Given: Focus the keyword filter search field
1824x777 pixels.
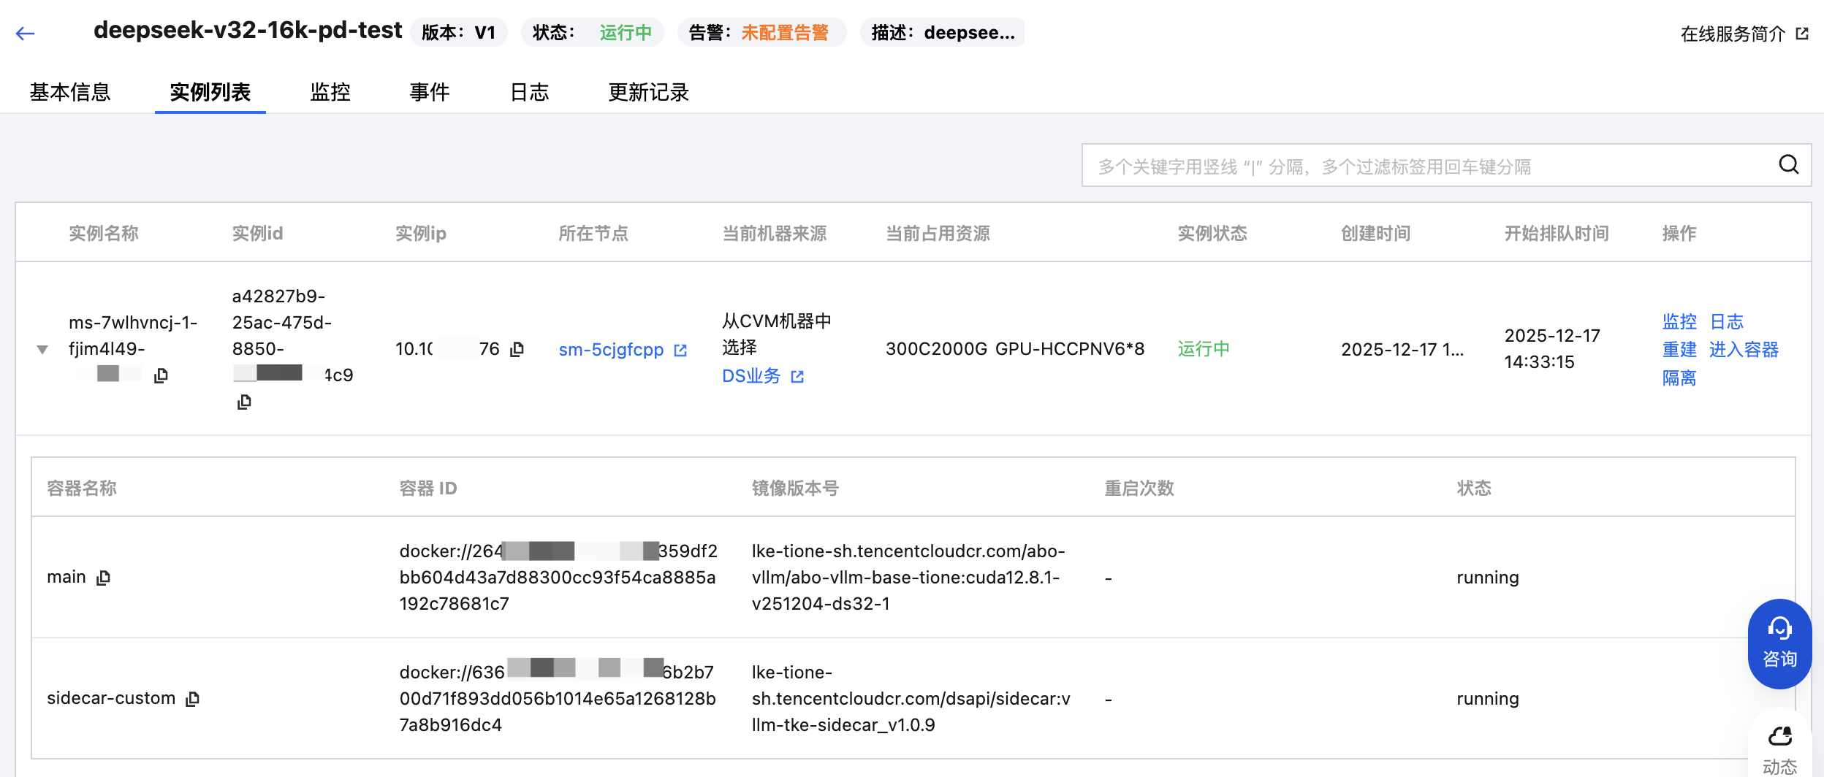Looking at the screenshot, I should (1425, 166).
